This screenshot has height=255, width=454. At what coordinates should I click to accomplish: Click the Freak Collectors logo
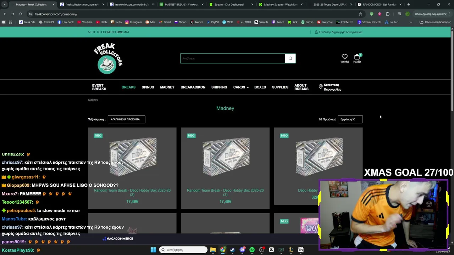pyautogui.click(x=108, y=58)
